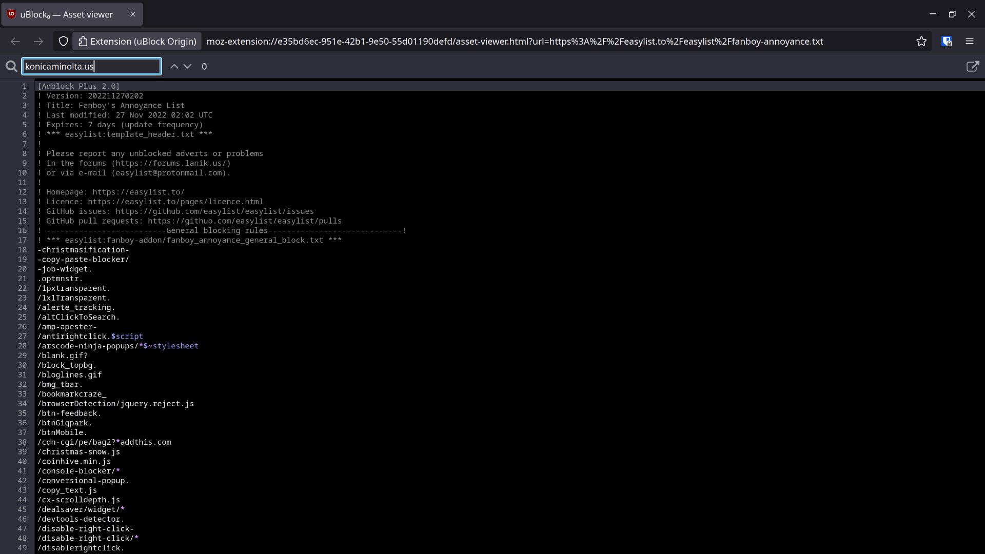This screenshot has width=985, height=554.
Task: Bookmark this page with the star
Action: pos(922,41)
